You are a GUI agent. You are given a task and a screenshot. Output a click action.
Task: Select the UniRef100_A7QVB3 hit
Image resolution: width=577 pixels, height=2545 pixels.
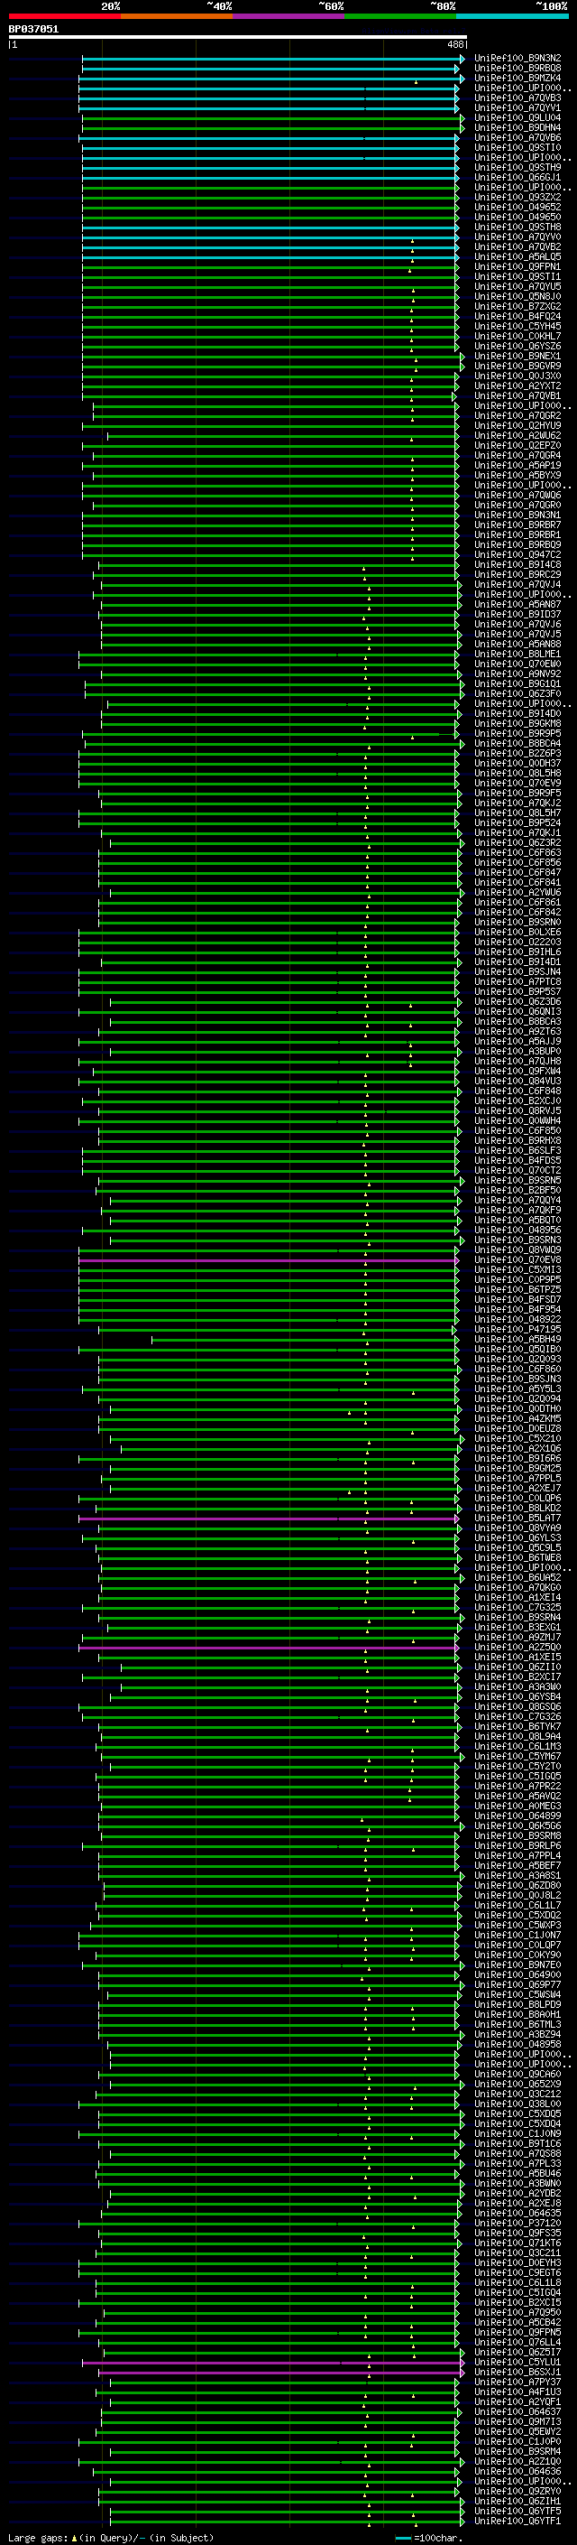(517, 98)
